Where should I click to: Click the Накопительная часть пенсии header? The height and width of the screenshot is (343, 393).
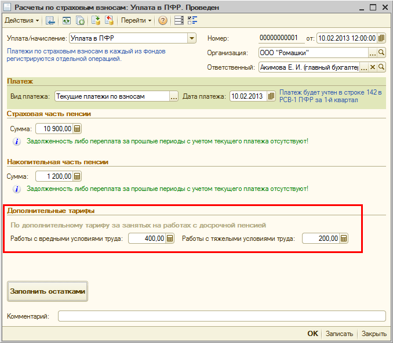(x=57, y=162)
